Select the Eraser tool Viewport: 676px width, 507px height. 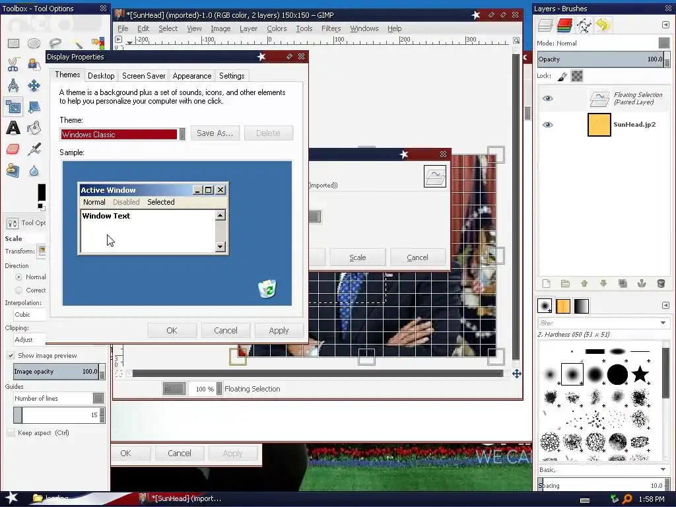[x=13, y=149]
